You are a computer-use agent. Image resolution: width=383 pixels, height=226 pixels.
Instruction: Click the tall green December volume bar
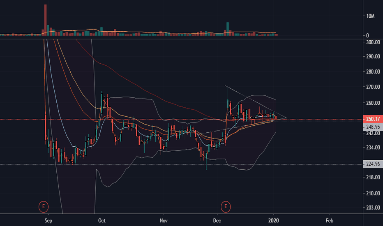point(228,29)
